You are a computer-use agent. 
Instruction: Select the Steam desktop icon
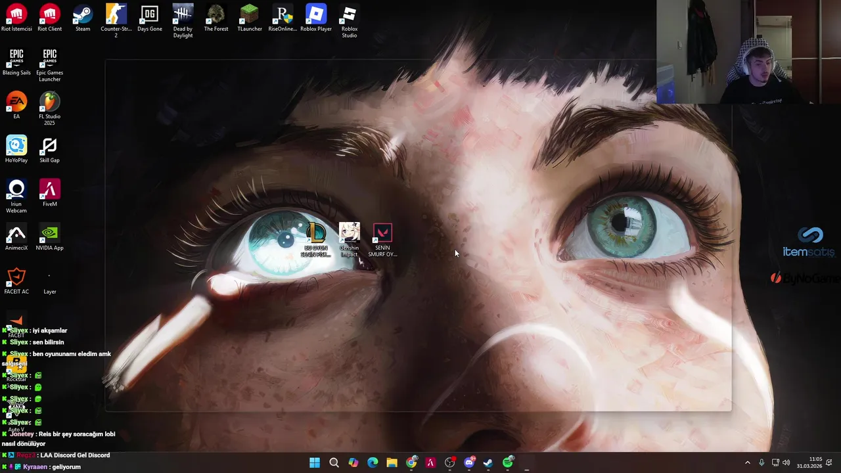(83, 18)
